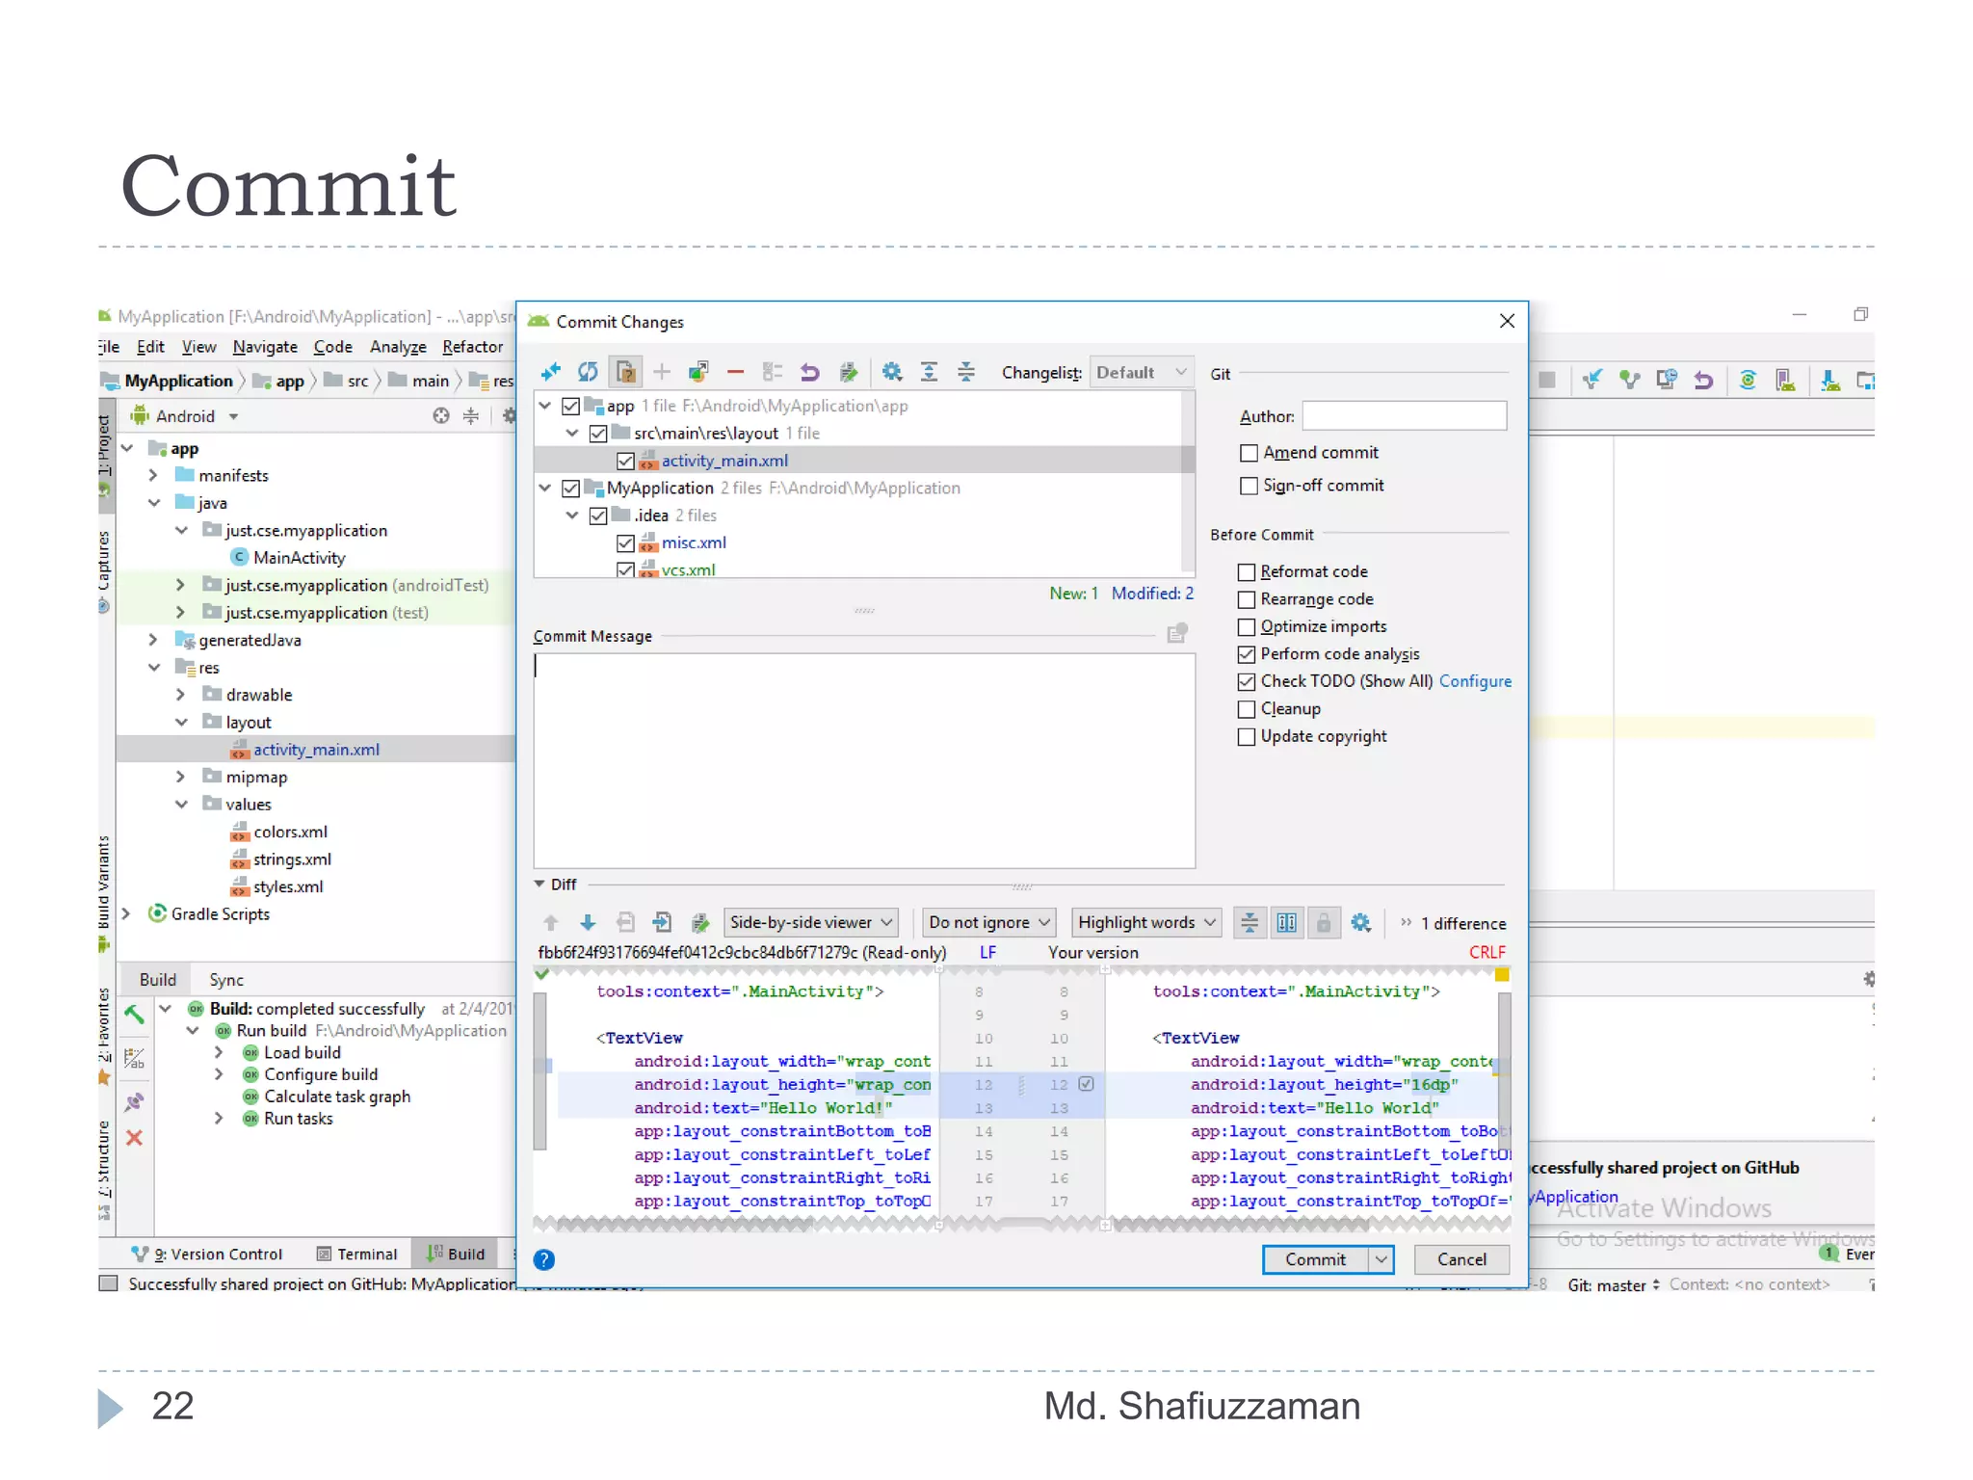Click the Go to changed file icon in Diff toolbar

(x=662, y=922)
